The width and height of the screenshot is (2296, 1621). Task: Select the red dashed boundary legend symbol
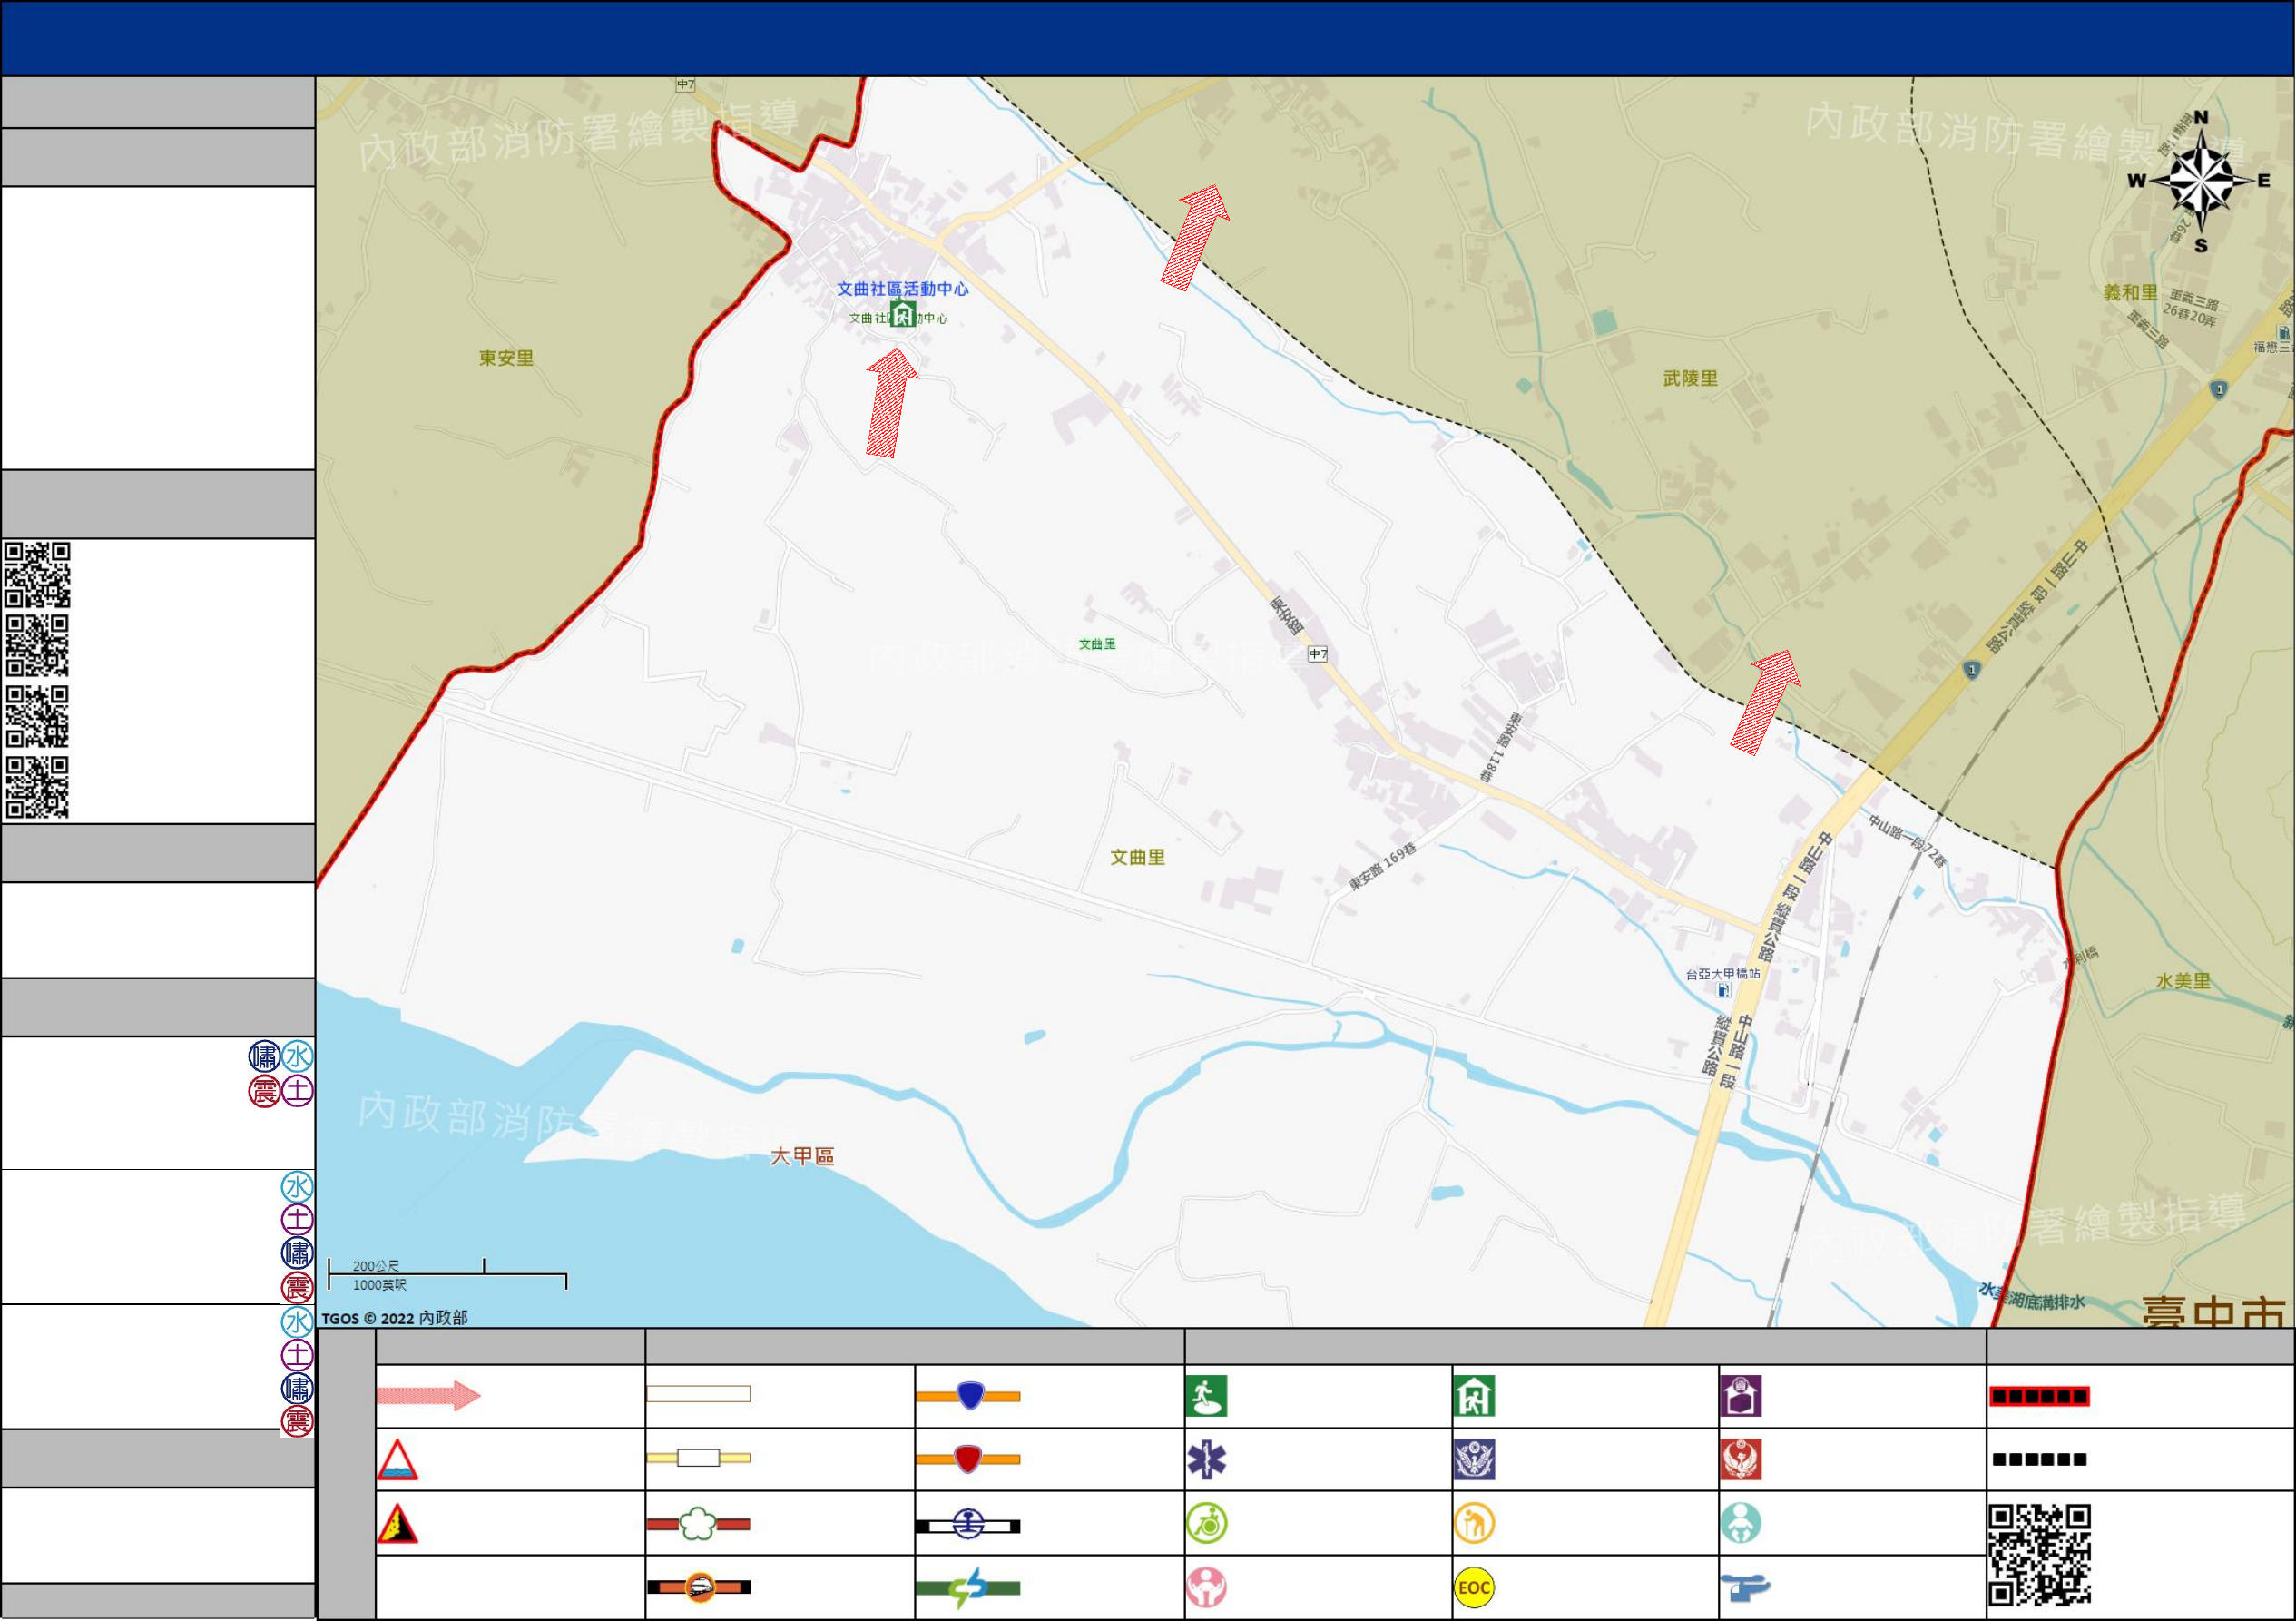coord(2039,1397)
